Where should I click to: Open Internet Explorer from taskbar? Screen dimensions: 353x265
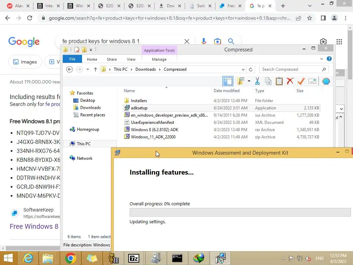tap(28, 258)
